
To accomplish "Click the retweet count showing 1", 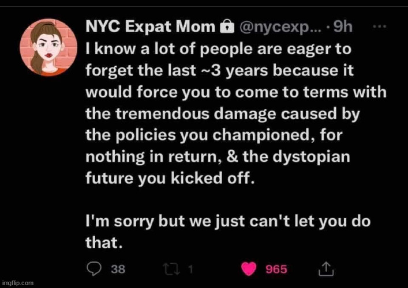I will click(x=191, y=270).
